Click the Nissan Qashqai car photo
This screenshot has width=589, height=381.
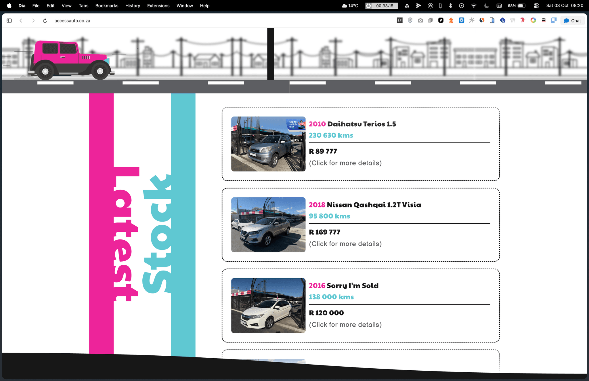[268, 225]
